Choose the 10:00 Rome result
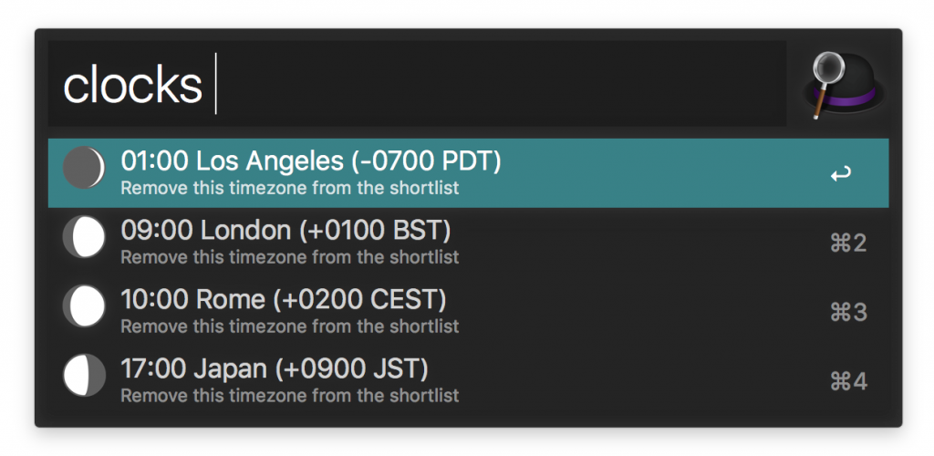This screenshot has width=934, height=456. tap(283, 299)
